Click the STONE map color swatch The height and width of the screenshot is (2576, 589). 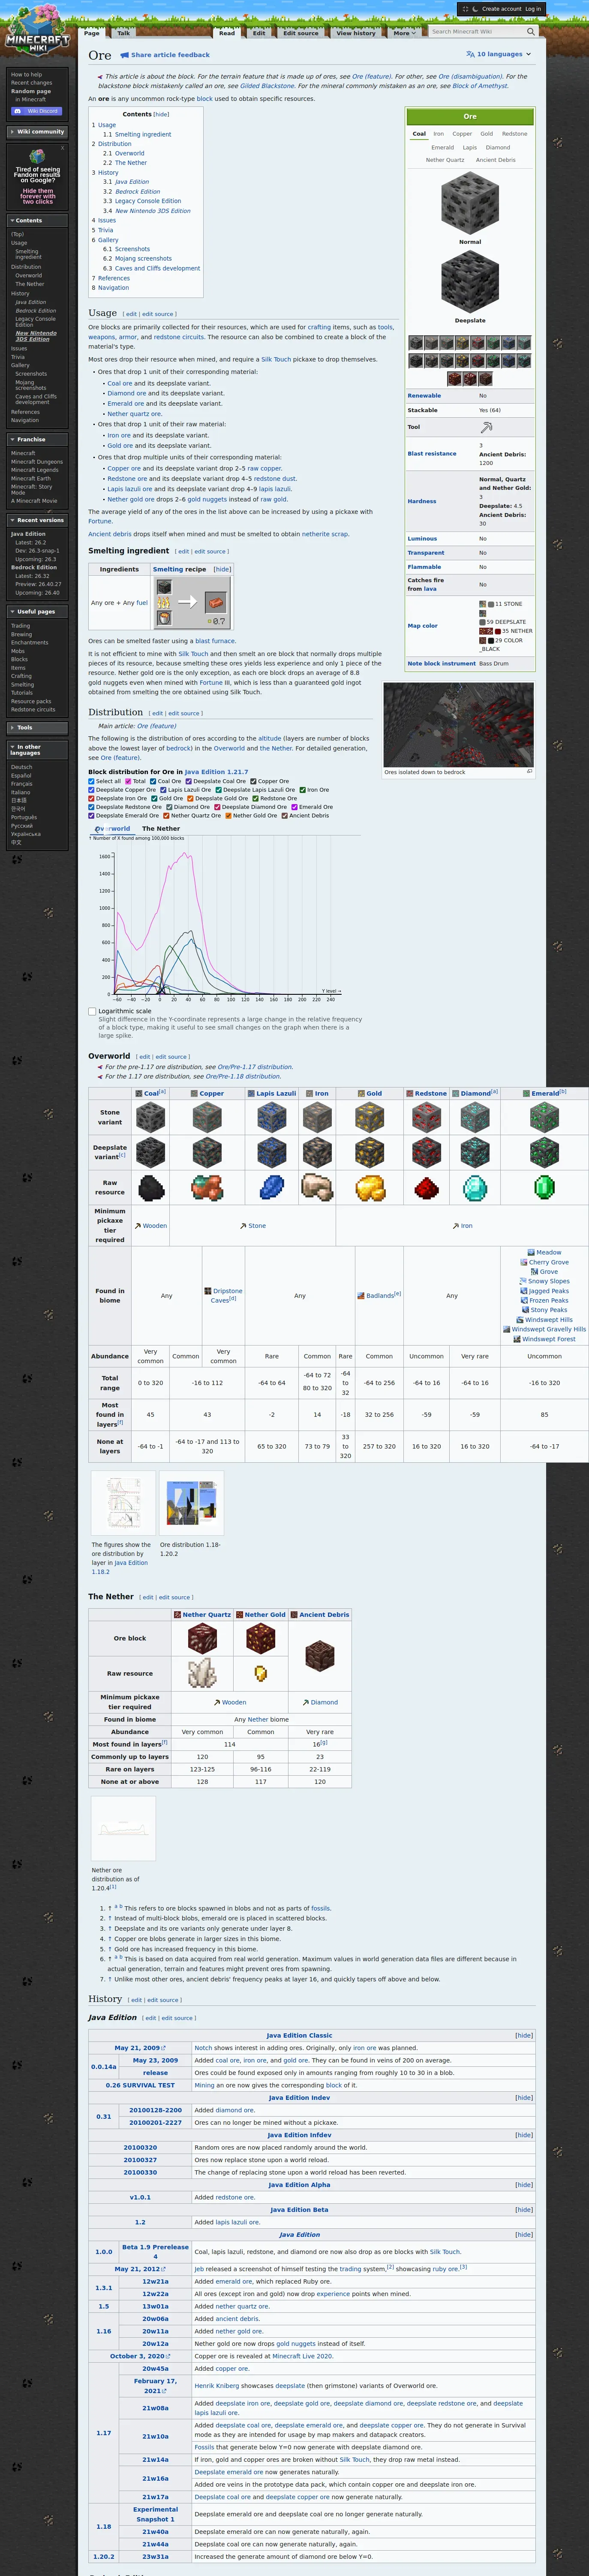coord(491,604)
